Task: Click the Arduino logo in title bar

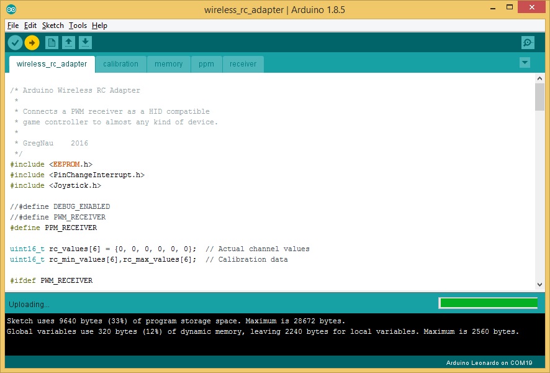Action: pos(11,9)
